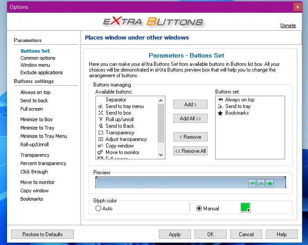This screenshot has width=308, height=245.
Task: Click the Available buttons list up arrow
Action: coord(161,101)
